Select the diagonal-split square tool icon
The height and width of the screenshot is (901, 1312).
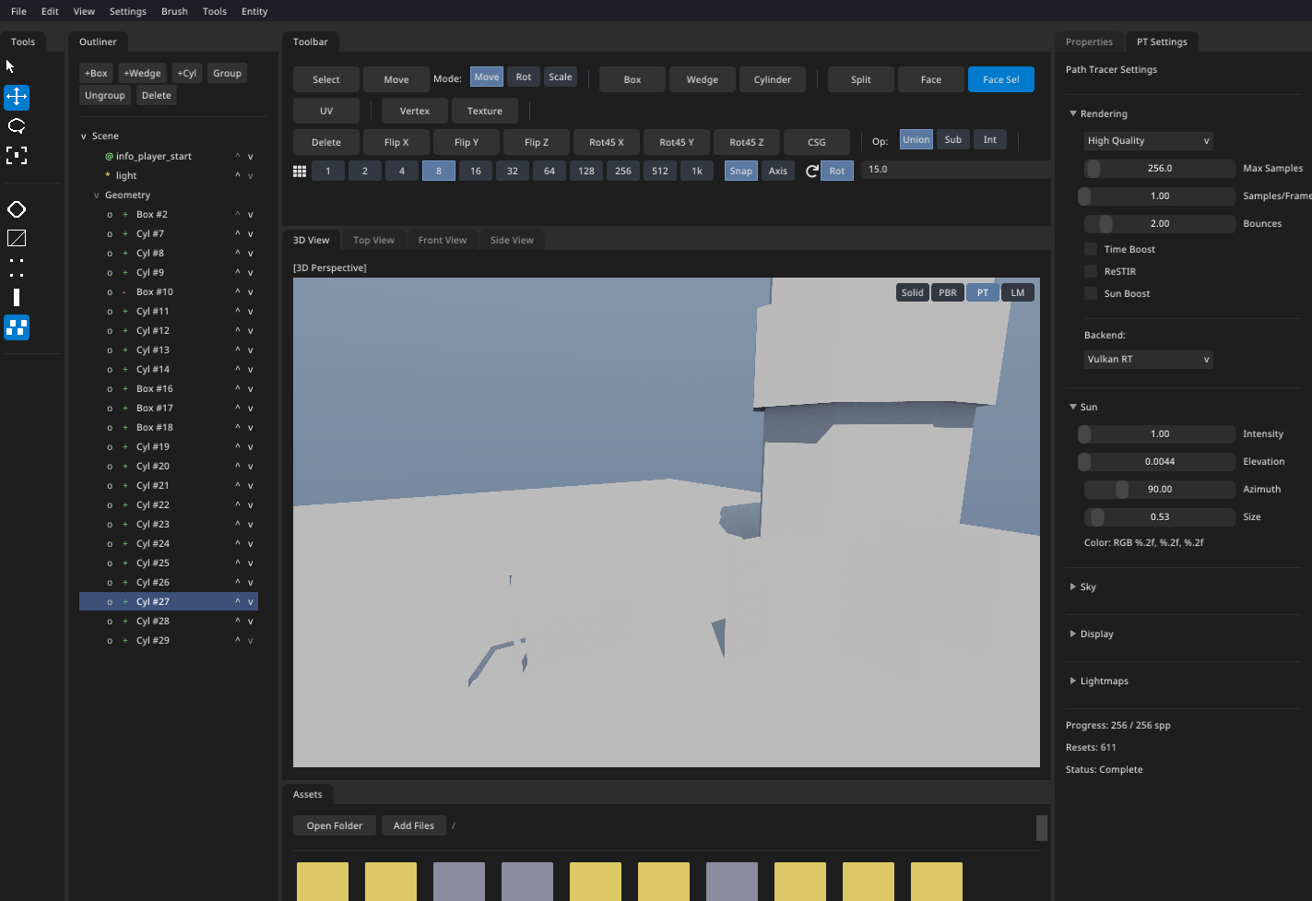pos(17,239)
